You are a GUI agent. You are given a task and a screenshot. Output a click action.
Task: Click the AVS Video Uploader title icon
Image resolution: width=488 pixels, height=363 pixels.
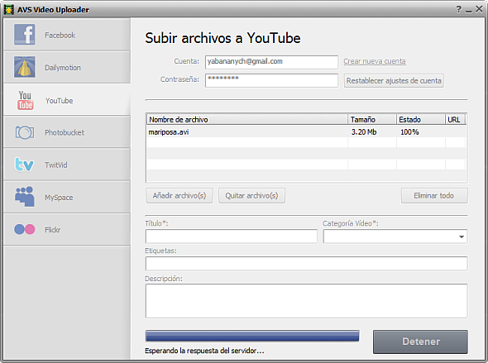coord(9,10)
